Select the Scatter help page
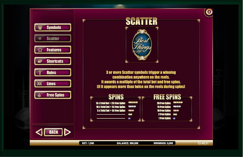243x157 pixels. (53, 39)
